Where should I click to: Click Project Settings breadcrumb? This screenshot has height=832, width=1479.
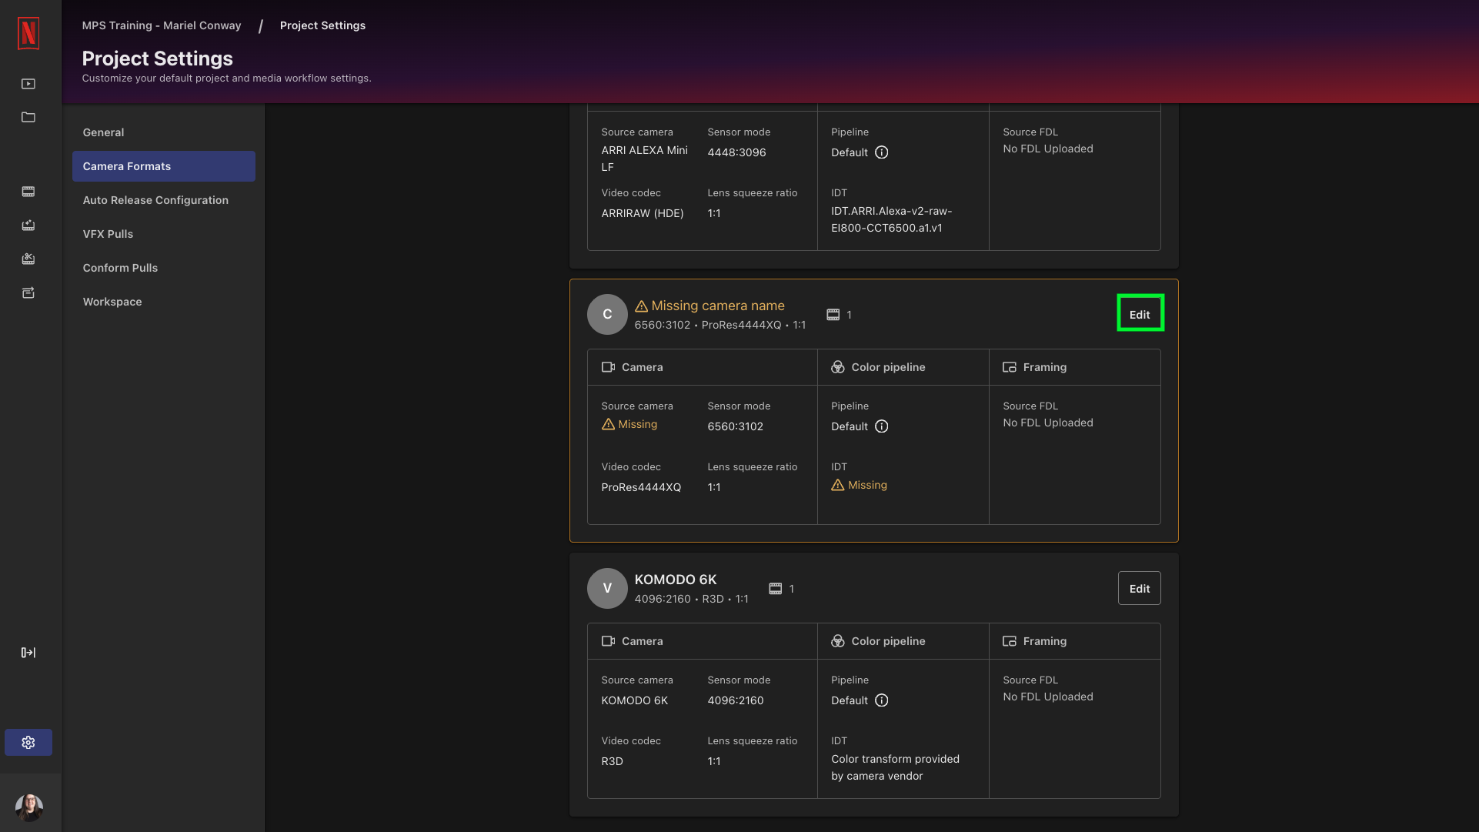(322, 25)
